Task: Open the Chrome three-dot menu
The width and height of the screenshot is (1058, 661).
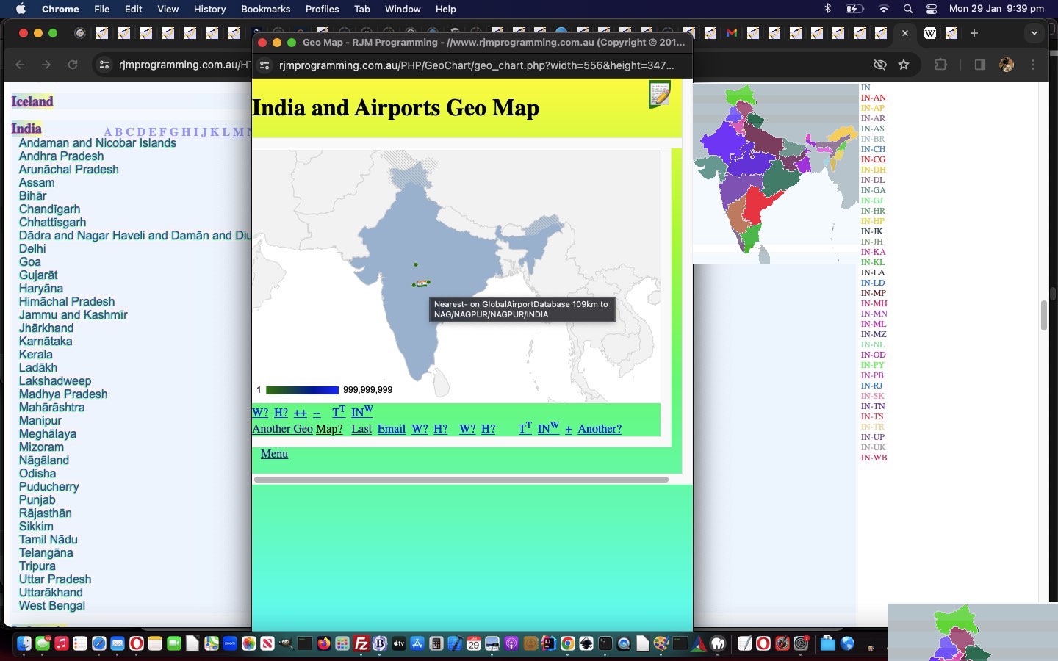Action: [x=1033, y=65]
